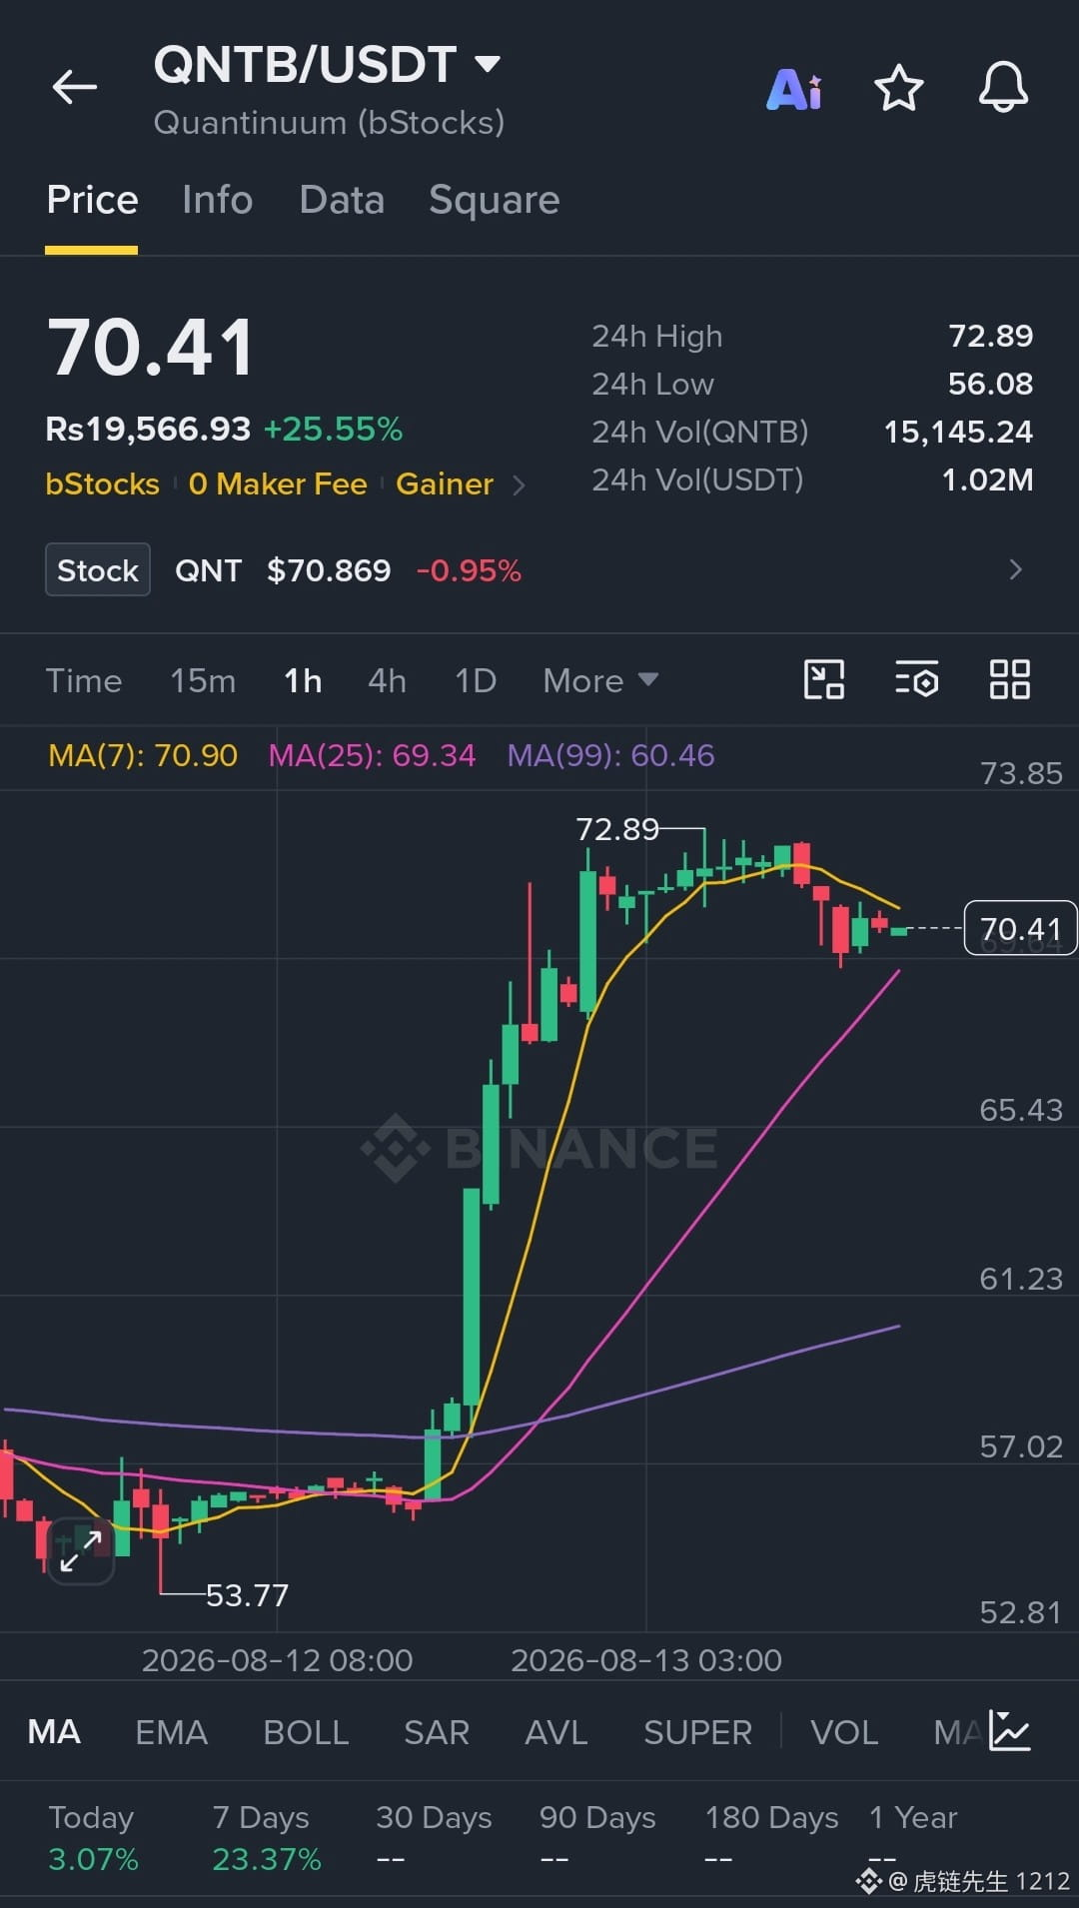Enable the BOLL indicator

pos(306,1732)
